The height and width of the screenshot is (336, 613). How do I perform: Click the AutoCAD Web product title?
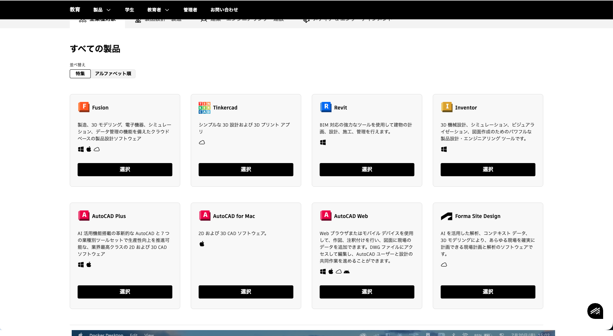click(351, 216)
